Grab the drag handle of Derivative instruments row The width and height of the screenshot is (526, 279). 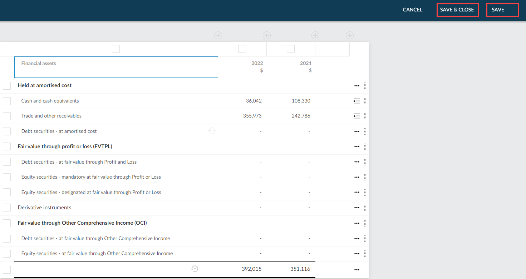(x=365, y=208)
